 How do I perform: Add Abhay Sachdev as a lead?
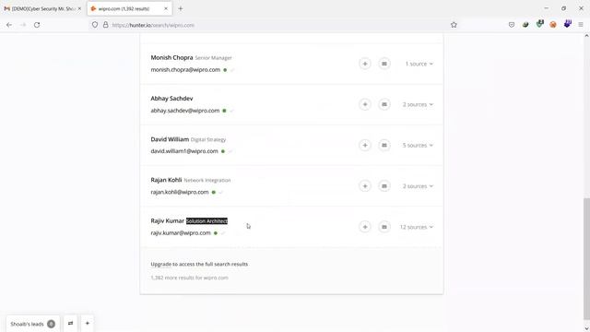(x=365, y=104)
